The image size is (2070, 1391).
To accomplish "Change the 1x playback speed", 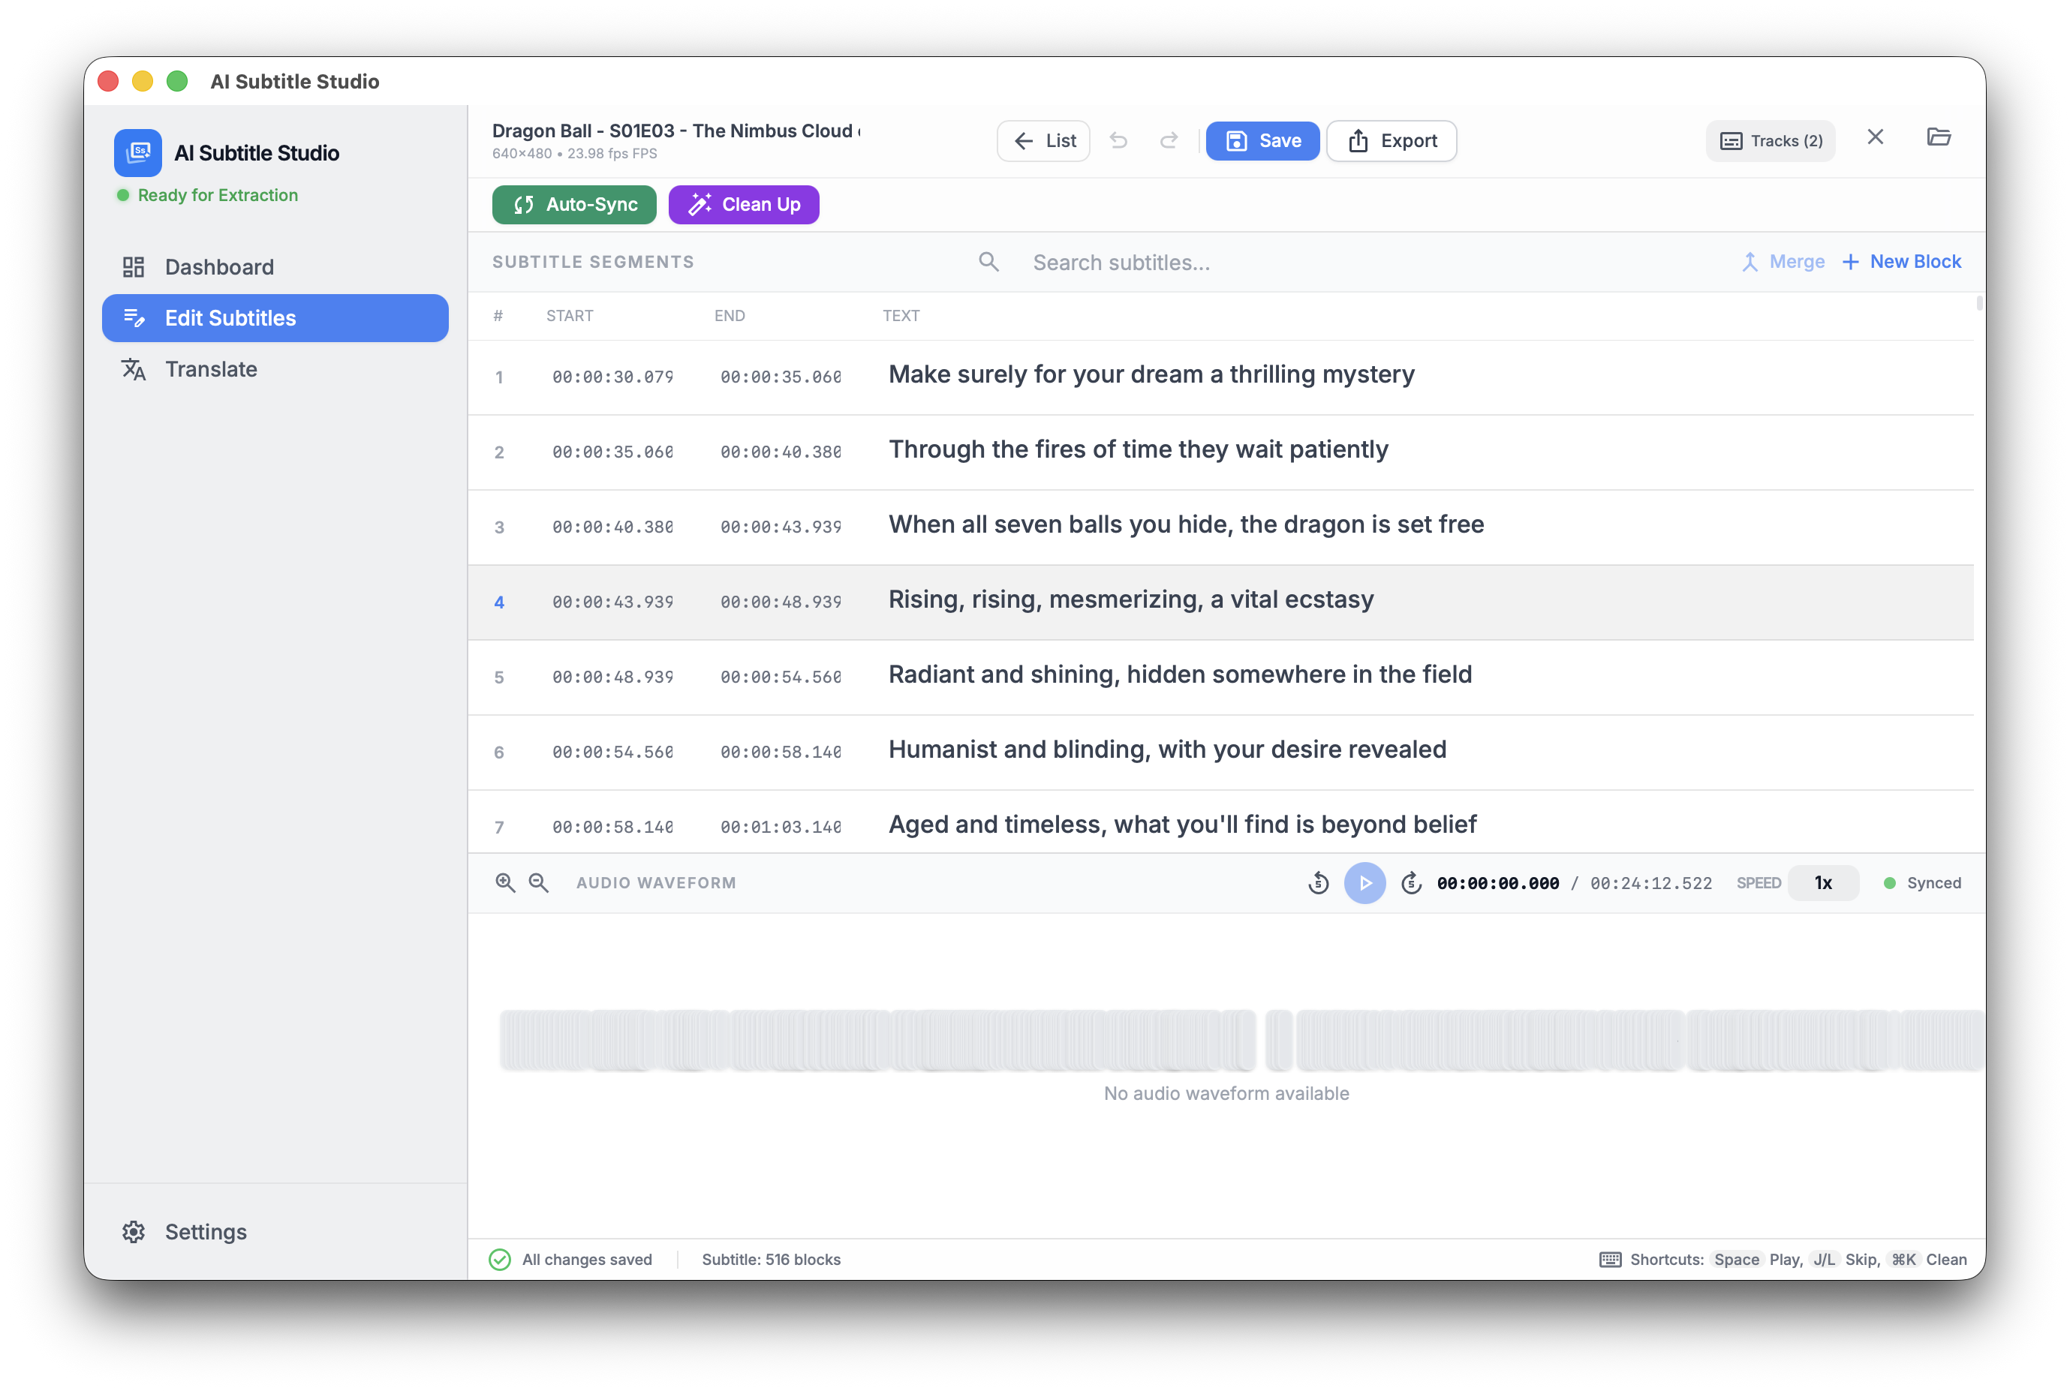I will [1822, 882].
